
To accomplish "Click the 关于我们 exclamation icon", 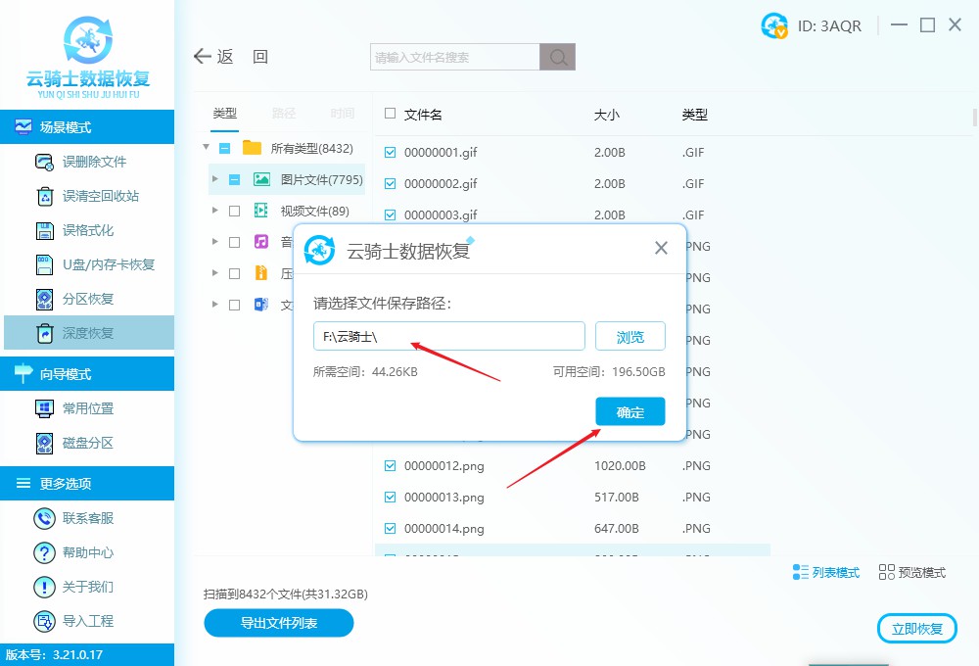I will coord(44,588).
